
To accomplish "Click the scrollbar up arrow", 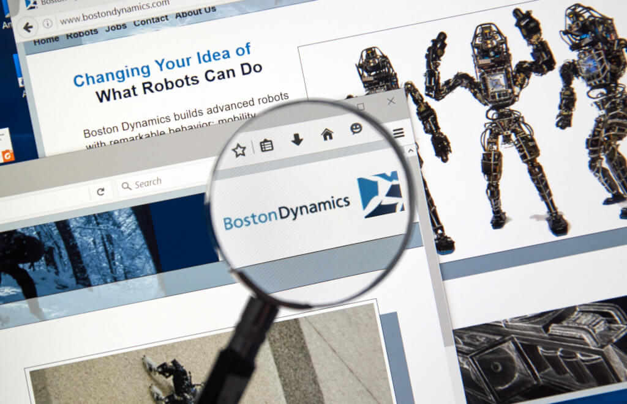I will tap(411, 150).
